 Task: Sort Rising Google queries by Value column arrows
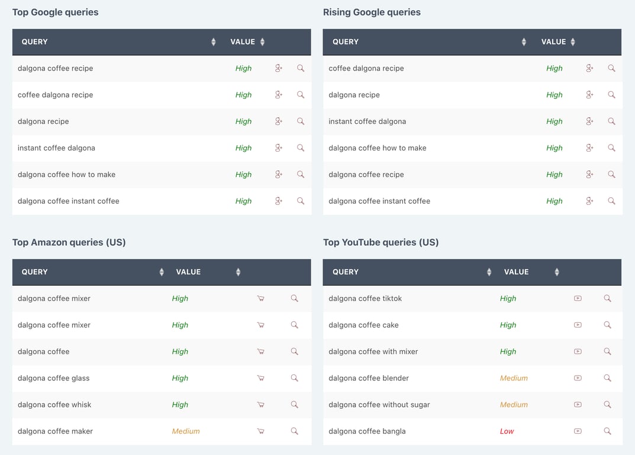573,42
